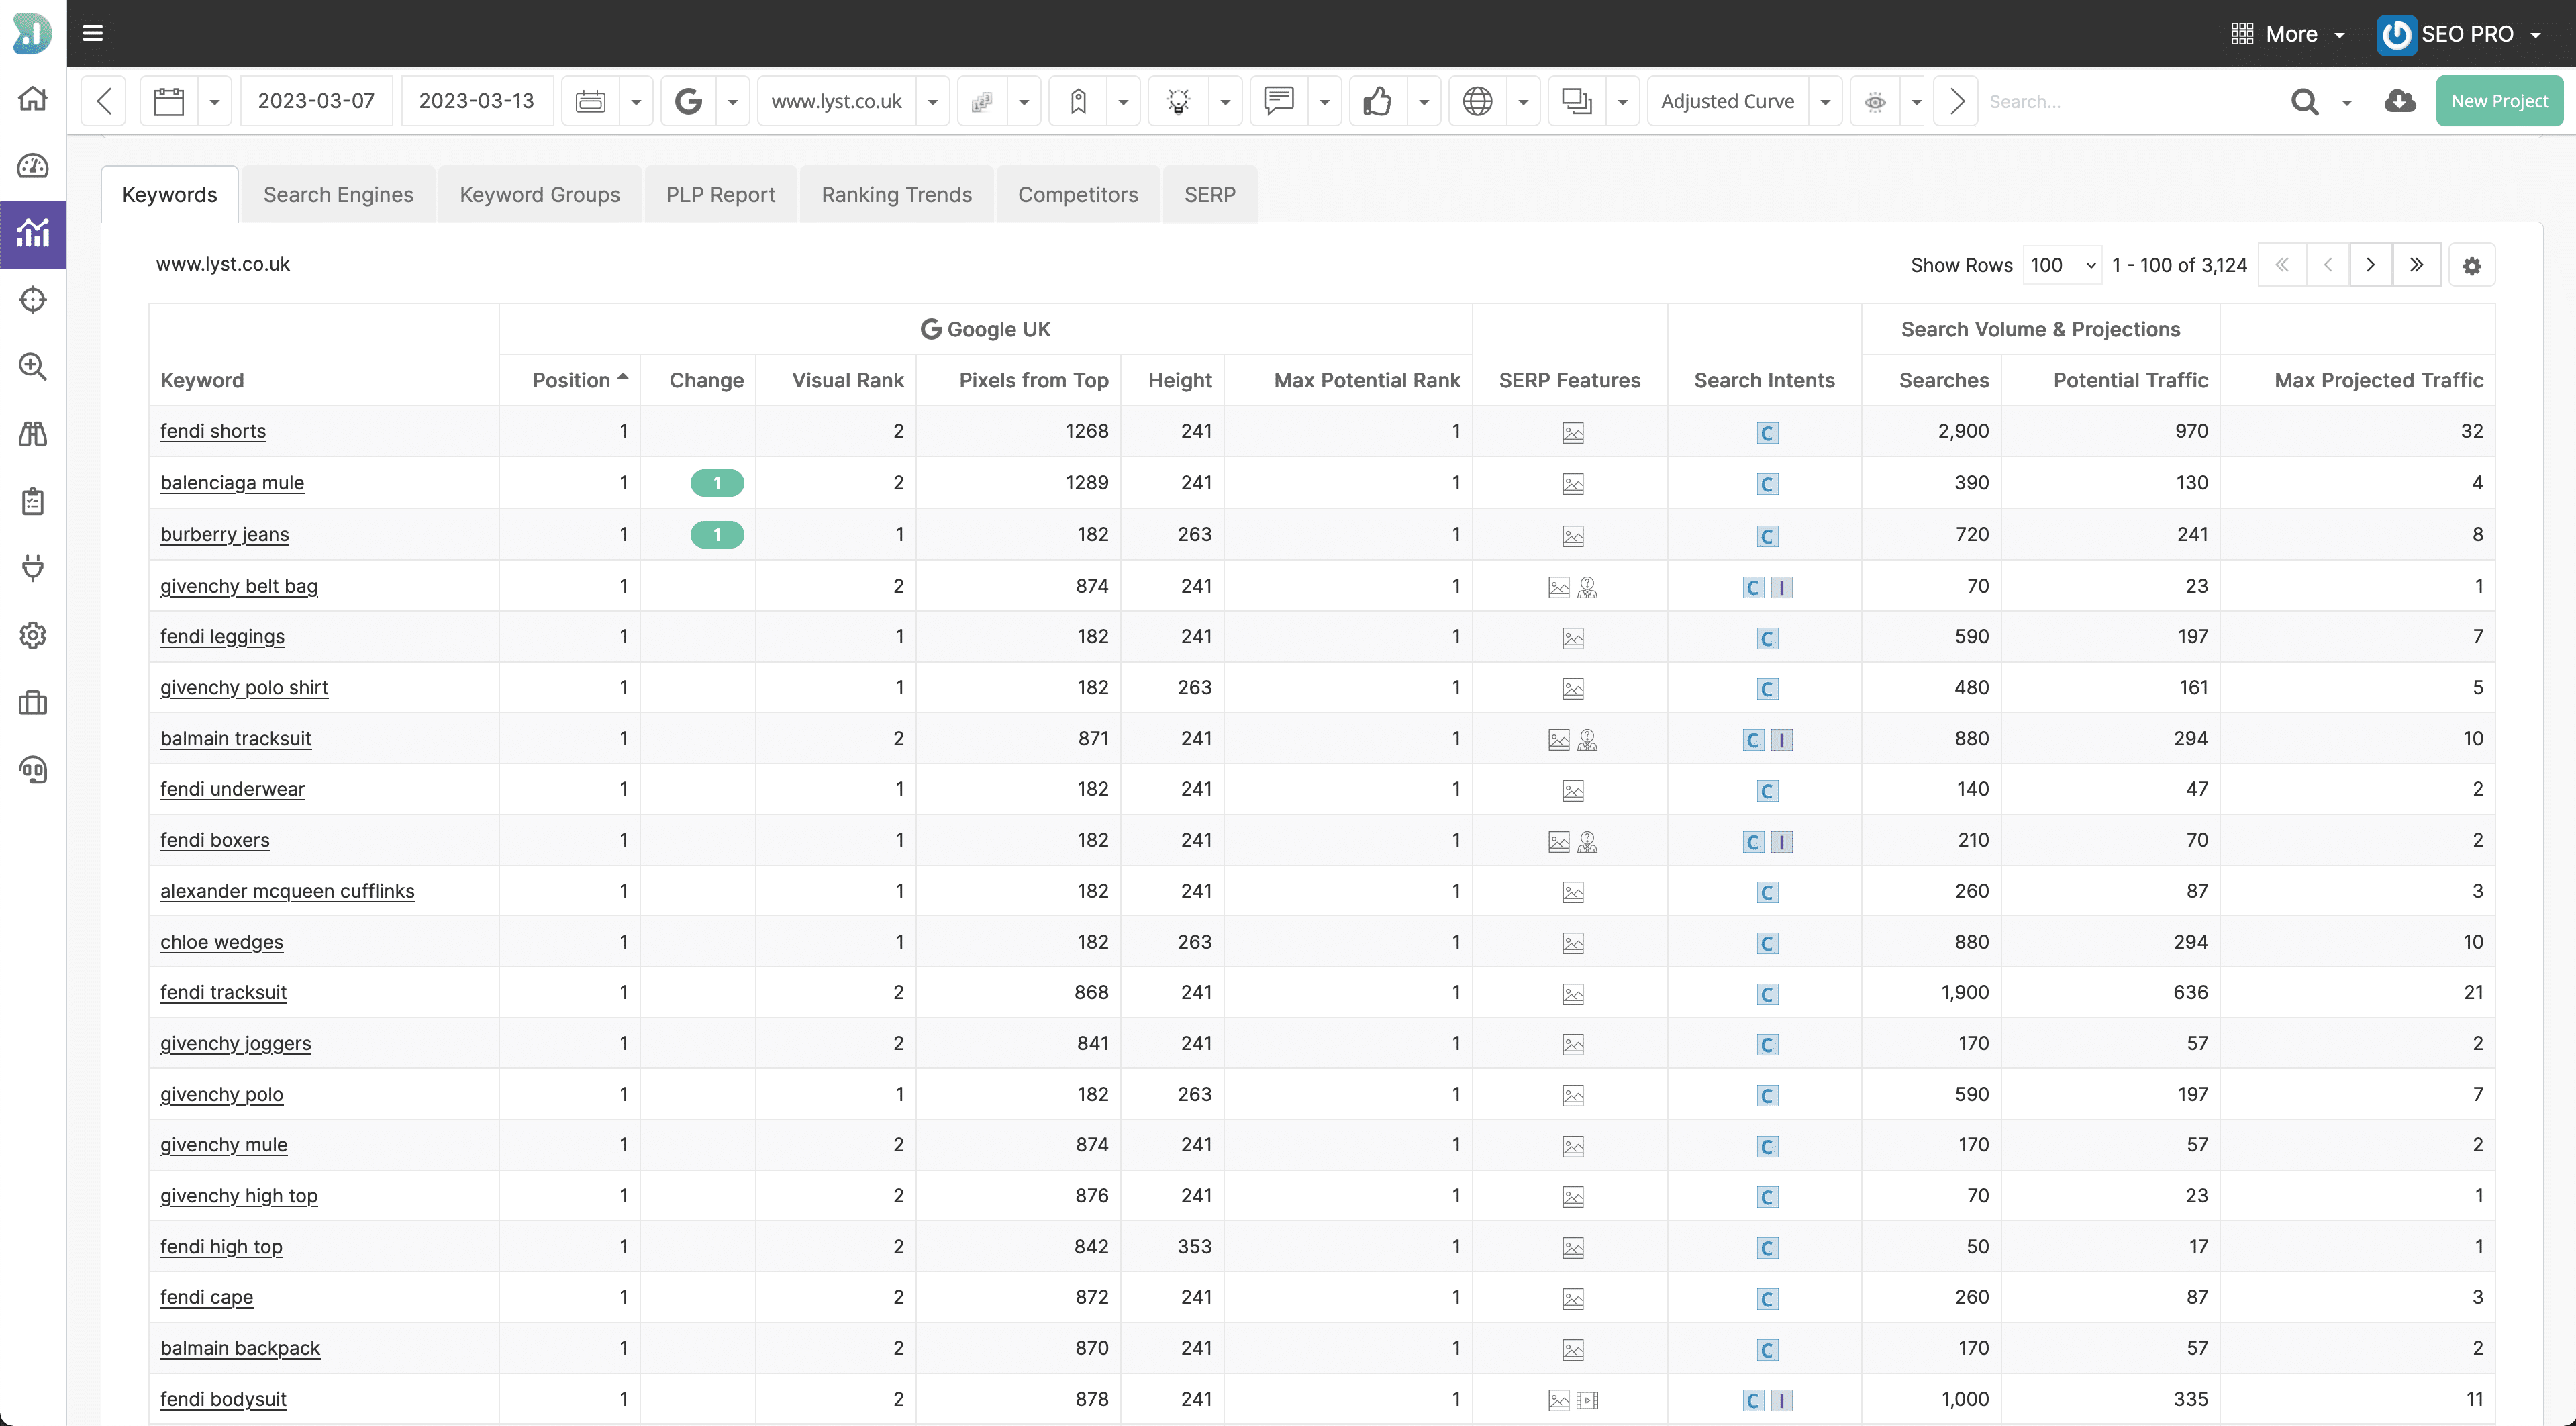The width and height of the screenshot is (2576, 1426).
Task: Switch to the Keyword Groups tab
Action: [x=540, y=194]
